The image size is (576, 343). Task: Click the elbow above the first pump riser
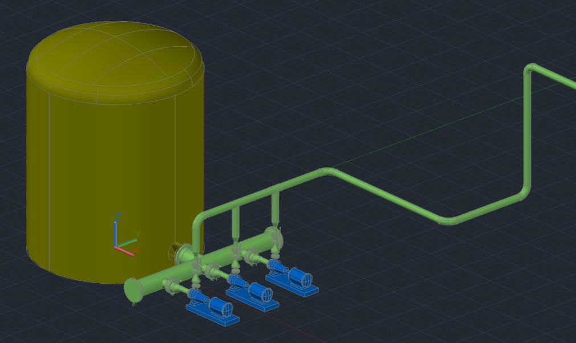199,218
